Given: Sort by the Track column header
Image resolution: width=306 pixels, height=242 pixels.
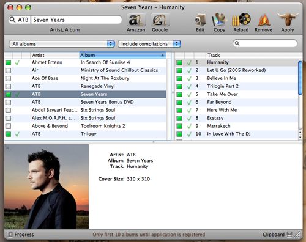Looking at the screenshot, I should [x=254, y=55].
